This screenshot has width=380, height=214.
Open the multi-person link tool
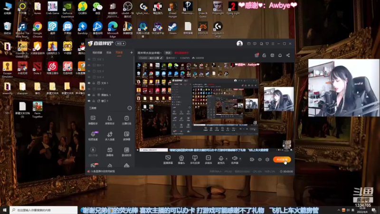(x=110, y=136)
